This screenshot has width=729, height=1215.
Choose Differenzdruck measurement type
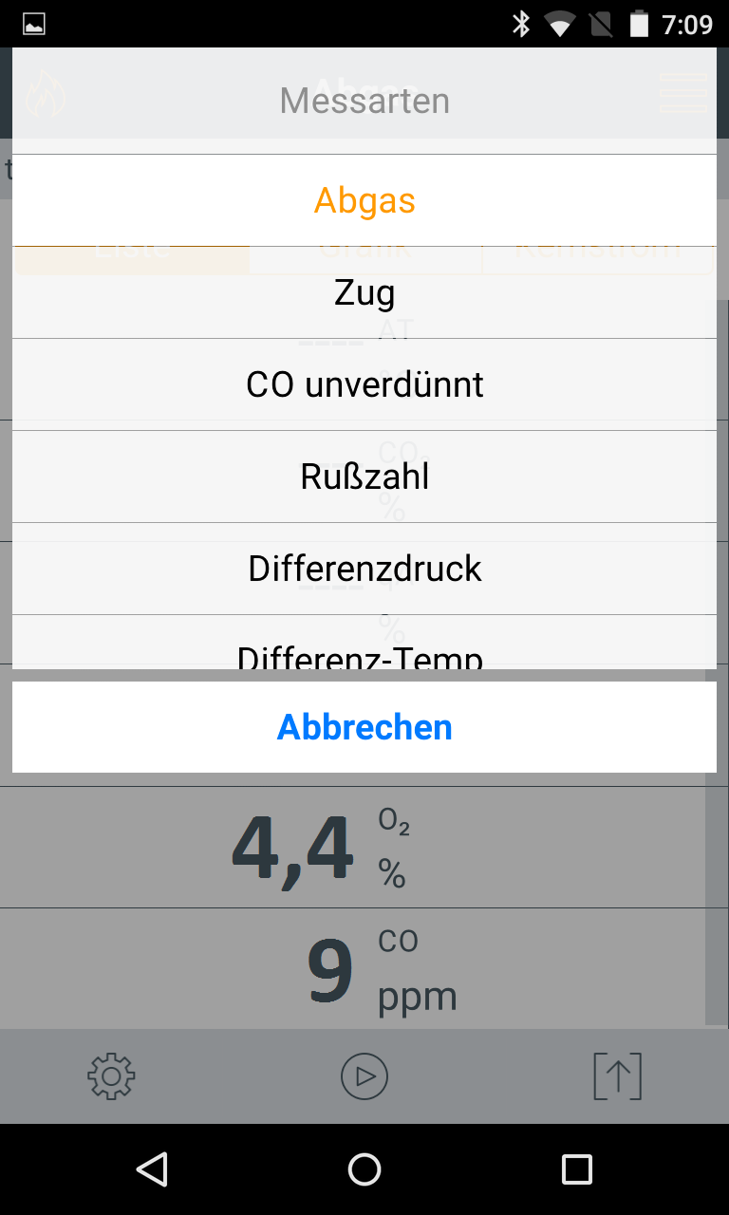tap(364, 569)
